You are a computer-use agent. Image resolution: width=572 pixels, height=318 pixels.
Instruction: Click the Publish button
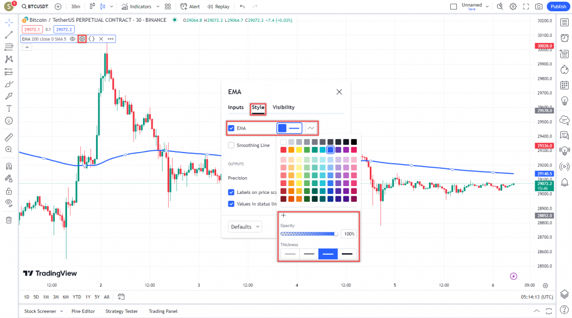(x=558, y=7)
